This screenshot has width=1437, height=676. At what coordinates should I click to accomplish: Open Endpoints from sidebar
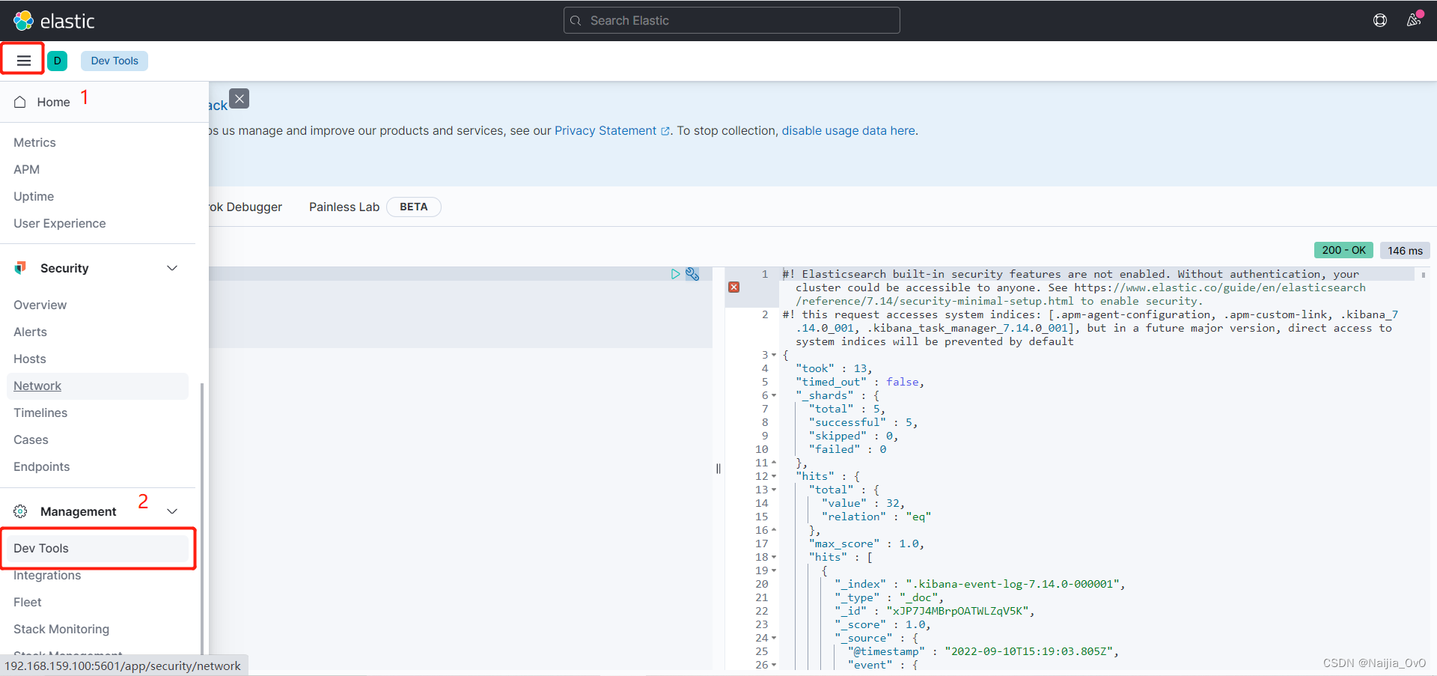click(x=41, y=466)
